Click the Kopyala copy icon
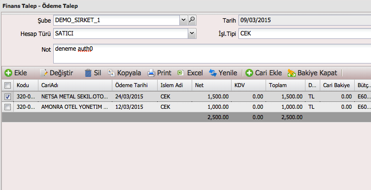Screen dimensions: 371x190 (111, 72)
